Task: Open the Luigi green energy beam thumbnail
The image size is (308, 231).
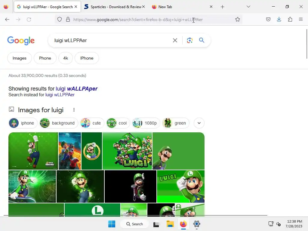Action: point(32,186)
